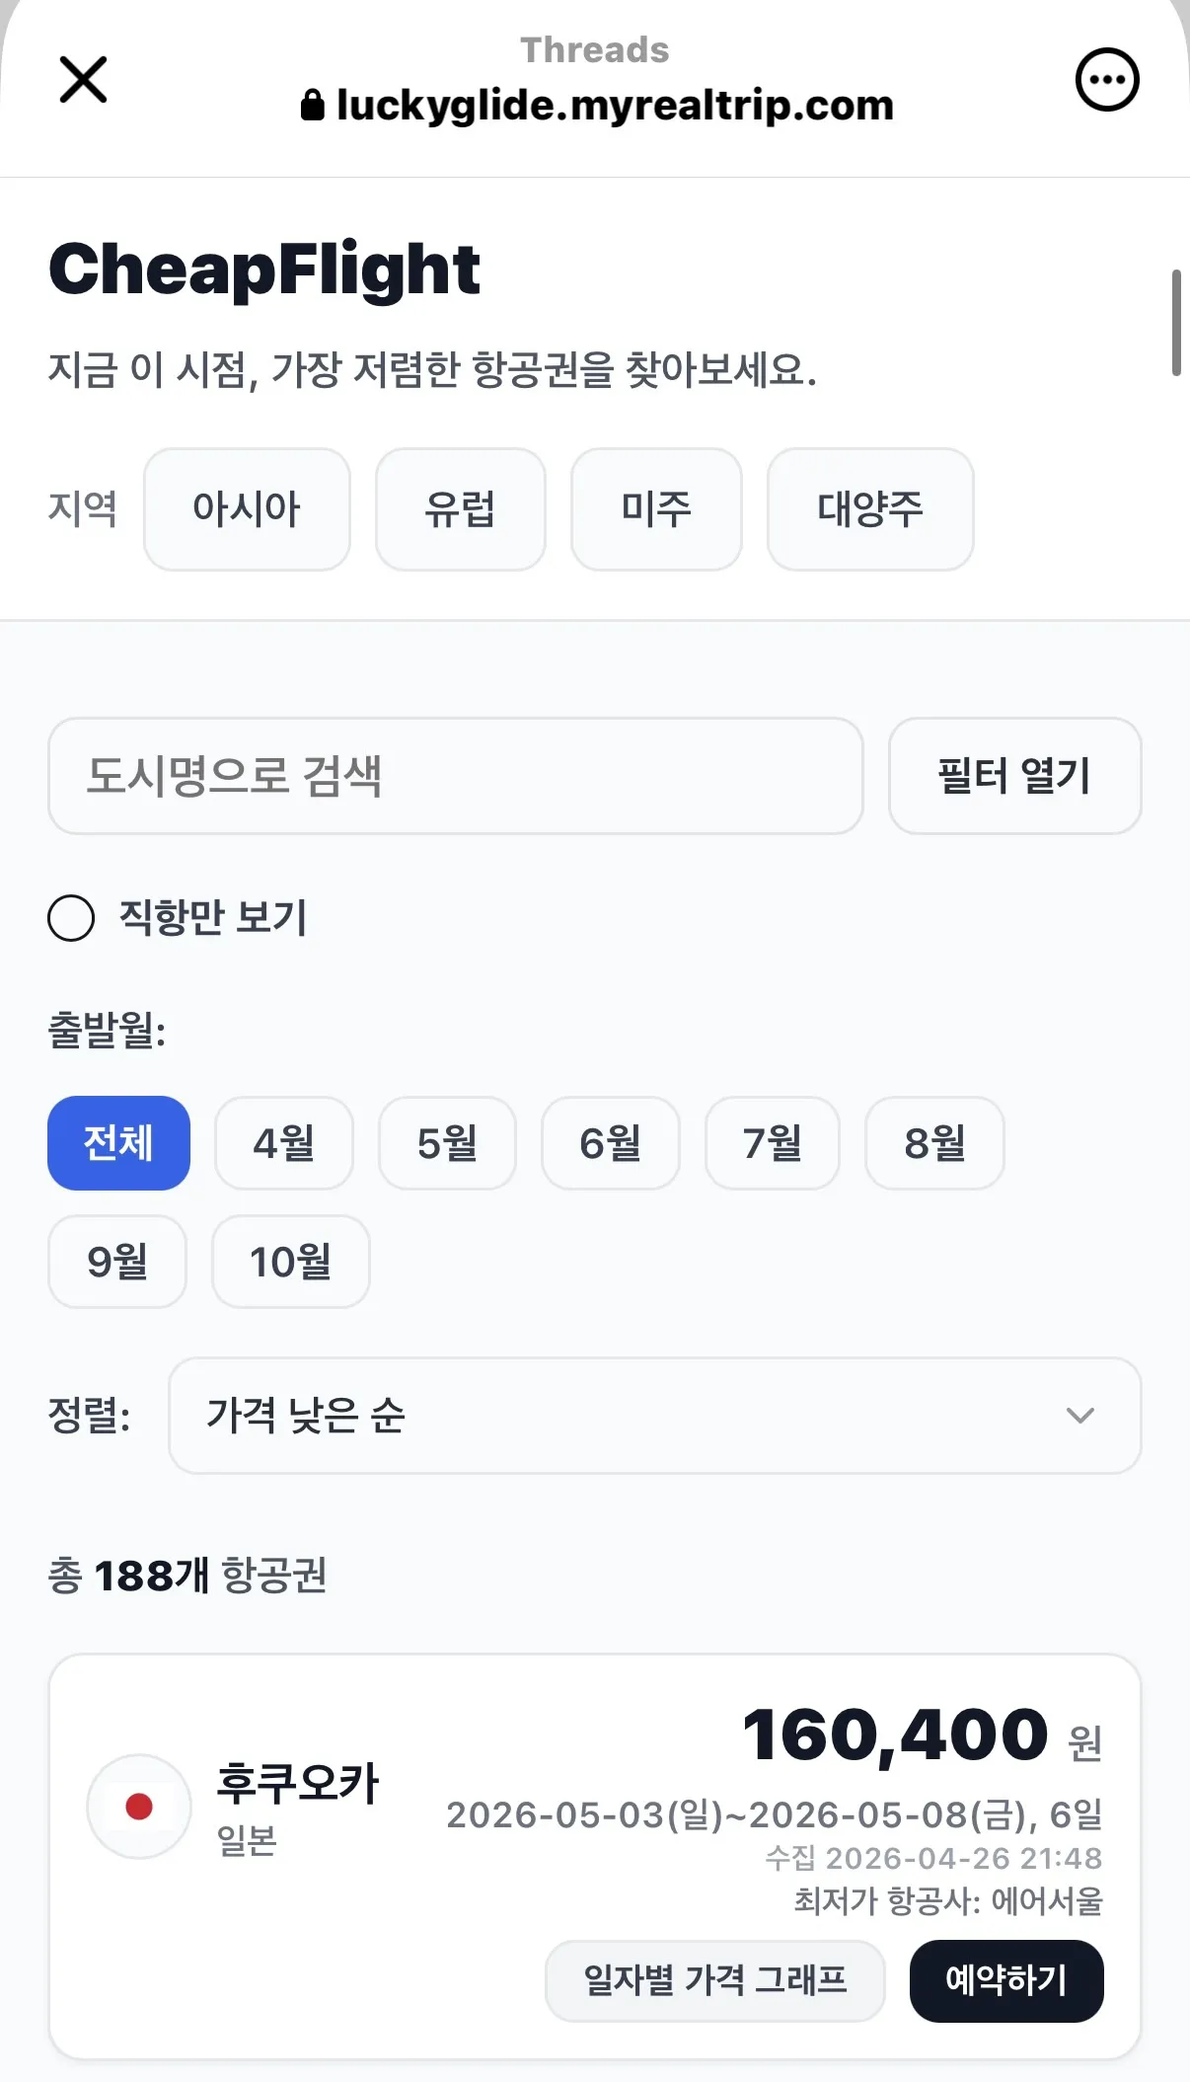Viewport: 1190px width, 2082px height.
Task: Select the 유럽 region tab
Action: (460, 509)
